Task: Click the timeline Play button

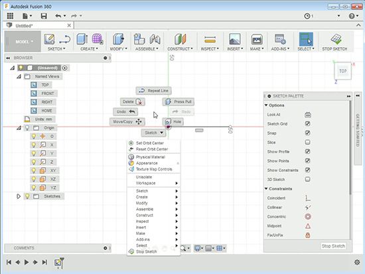Action: click(27, 262)
